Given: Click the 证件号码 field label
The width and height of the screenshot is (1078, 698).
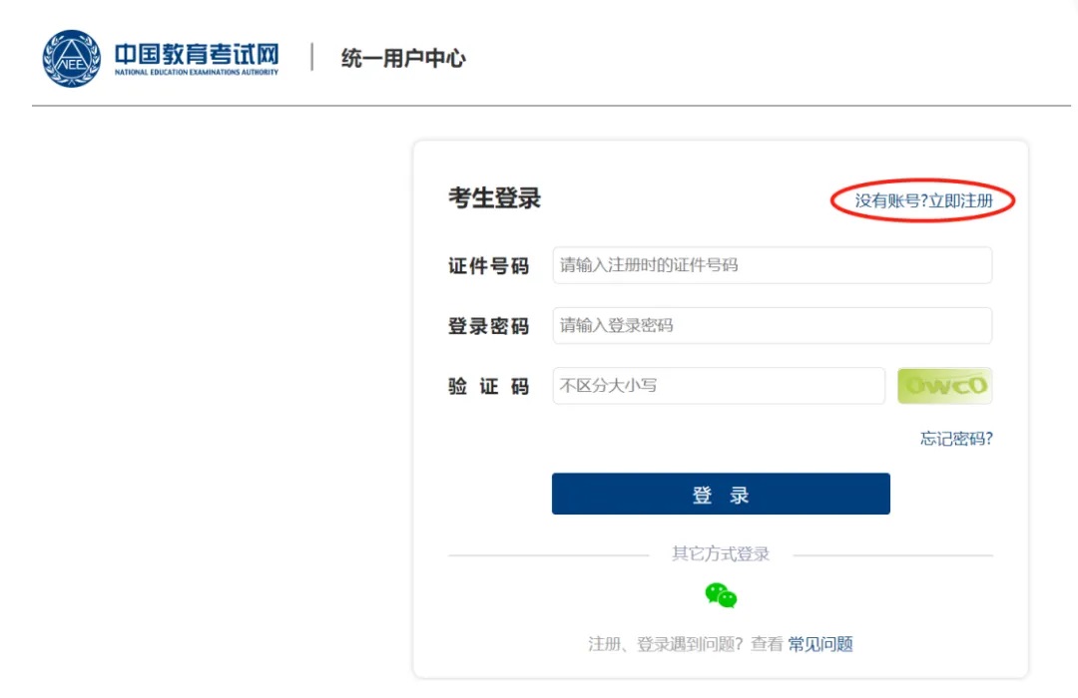Looking at the screenshot, I should click(488, 266).
